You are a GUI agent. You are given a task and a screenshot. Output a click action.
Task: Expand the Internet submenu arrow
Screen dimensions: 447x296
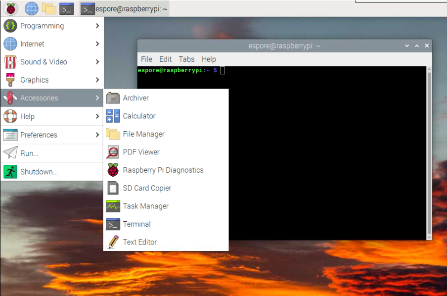(x=97, y=44)
